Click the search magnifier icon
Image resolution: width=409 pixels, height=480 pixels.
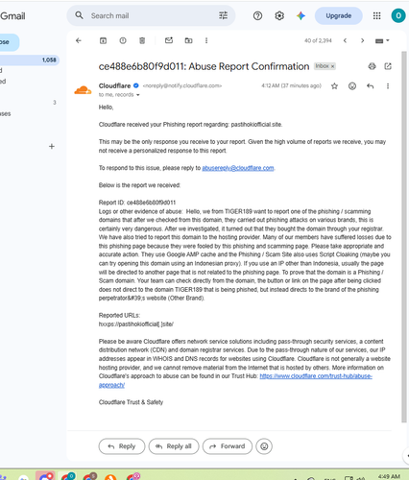point(79,15)
